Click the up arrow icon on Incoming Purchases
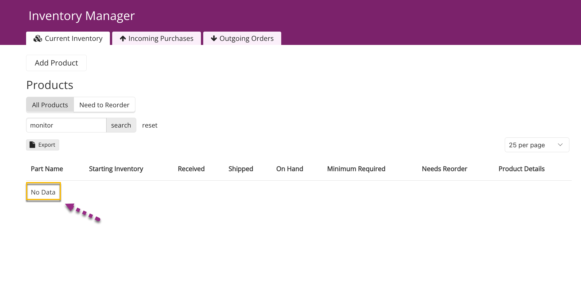The width and height of the screenshot is (581, 287). (x=123, y=39)
